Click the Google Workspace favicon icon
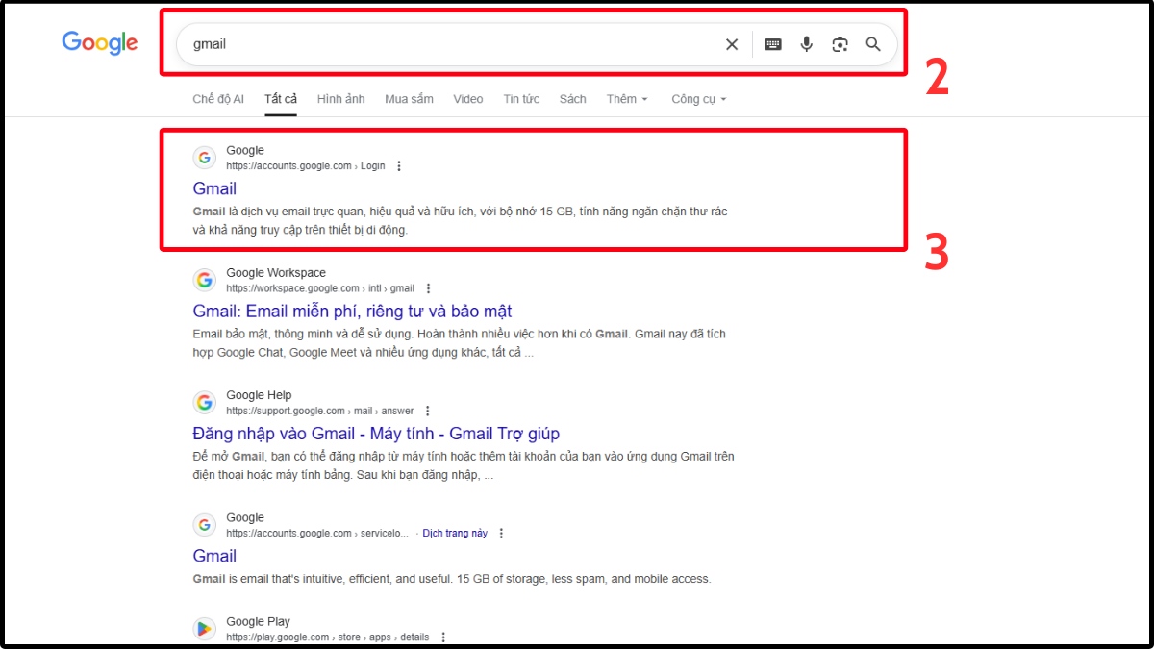This screenshot has height=649, width=1154. coord(204,280)
